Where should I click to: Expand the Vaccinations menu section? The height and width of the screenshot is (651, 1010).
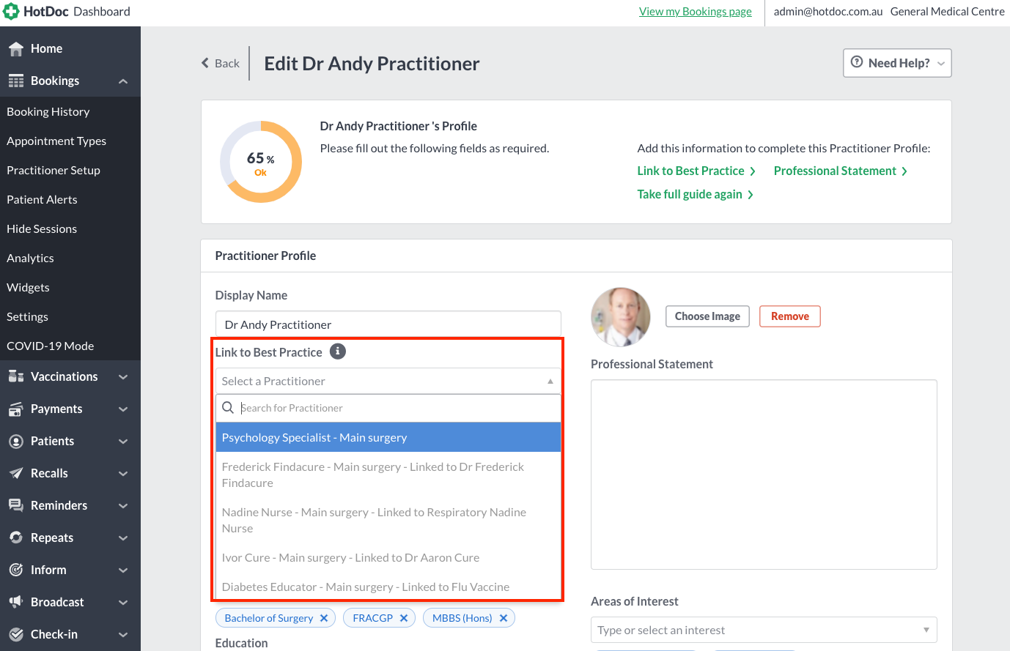tap(123, 377)
